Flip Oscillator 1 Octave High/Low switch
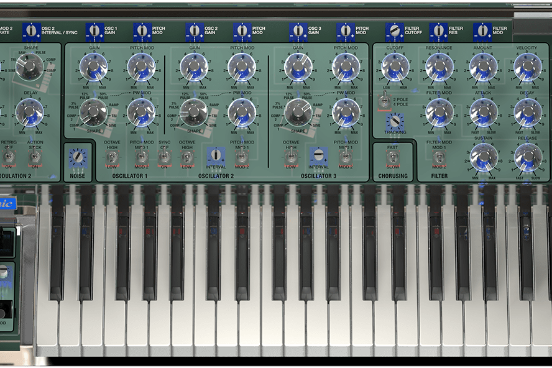552x368 pixels. [x=112, y=157]
